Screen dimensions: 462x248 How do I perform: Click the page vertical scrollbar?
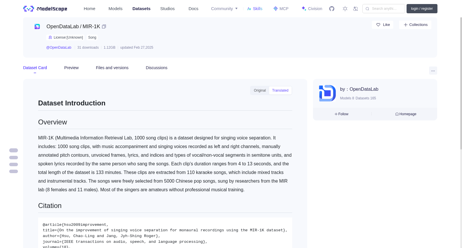461,83
